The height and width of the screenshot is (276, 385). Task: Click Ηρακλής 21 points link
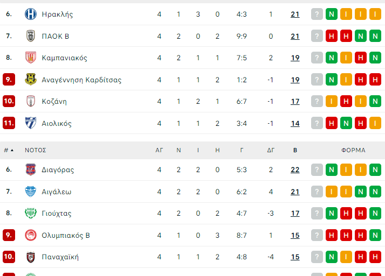pyautogui.click(x=295, y=15)
